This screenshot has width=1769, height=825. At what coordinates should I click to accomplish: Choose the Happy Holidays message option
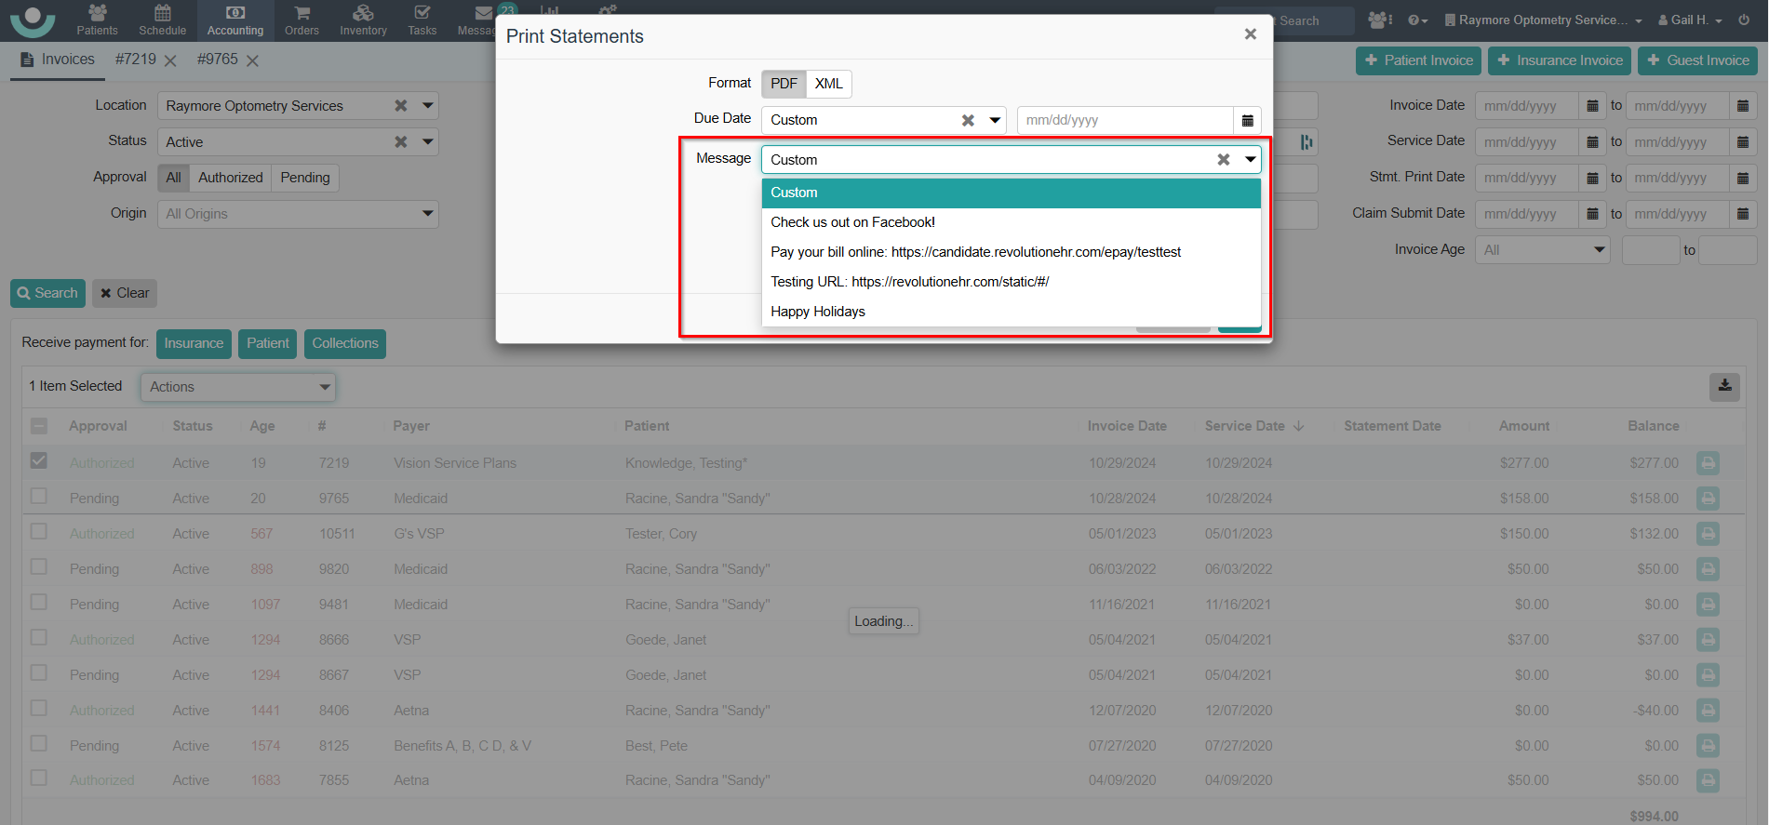(x=818, y=312)
